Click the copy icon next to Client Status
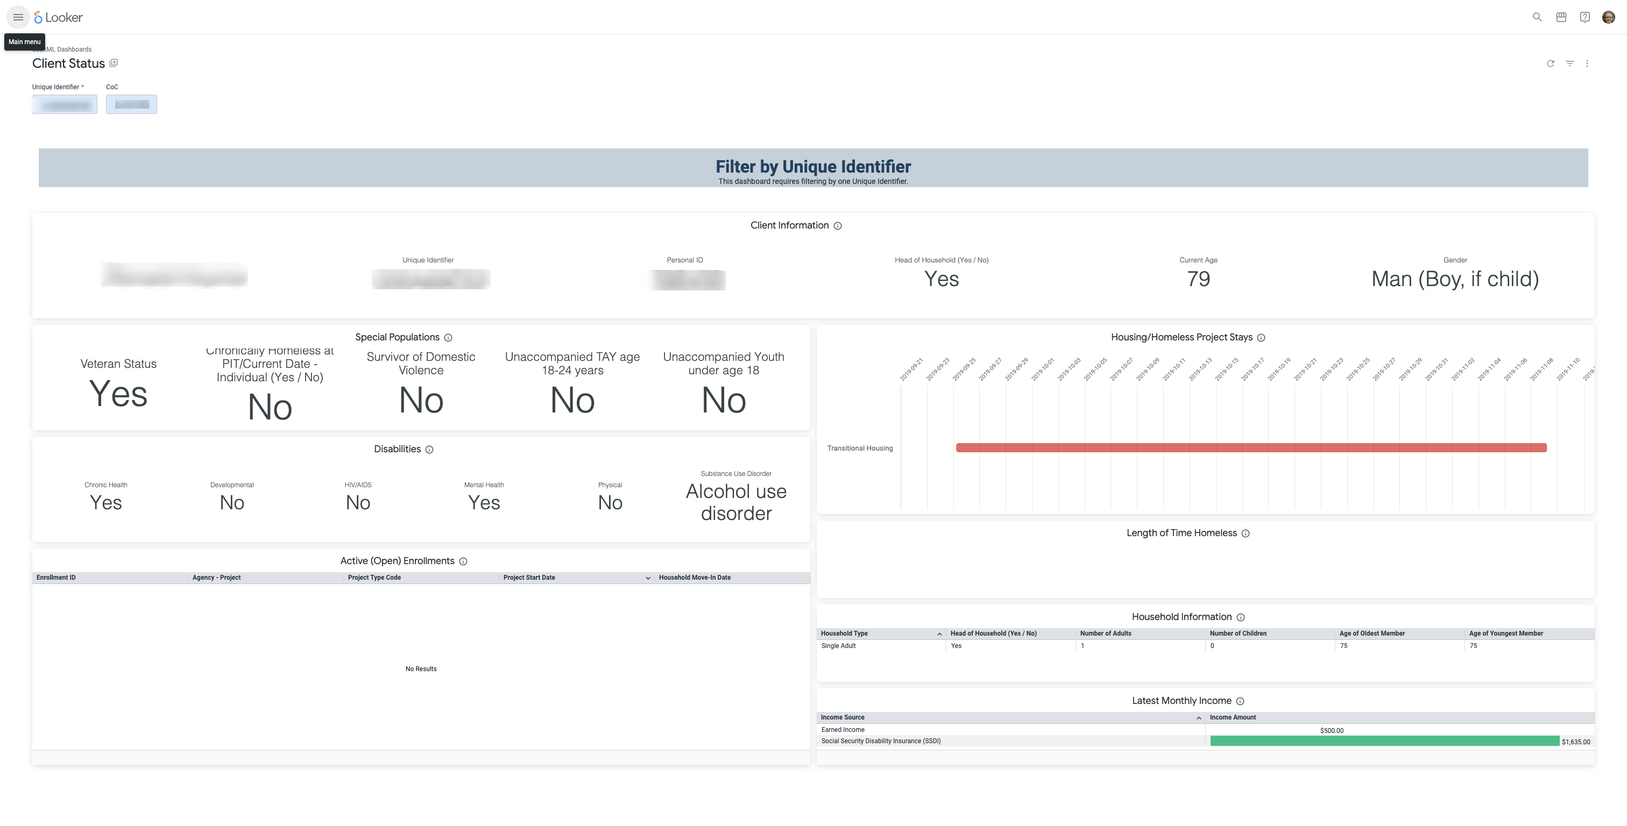The width and height of the screenshot is (1627, 826). [114, 63]
